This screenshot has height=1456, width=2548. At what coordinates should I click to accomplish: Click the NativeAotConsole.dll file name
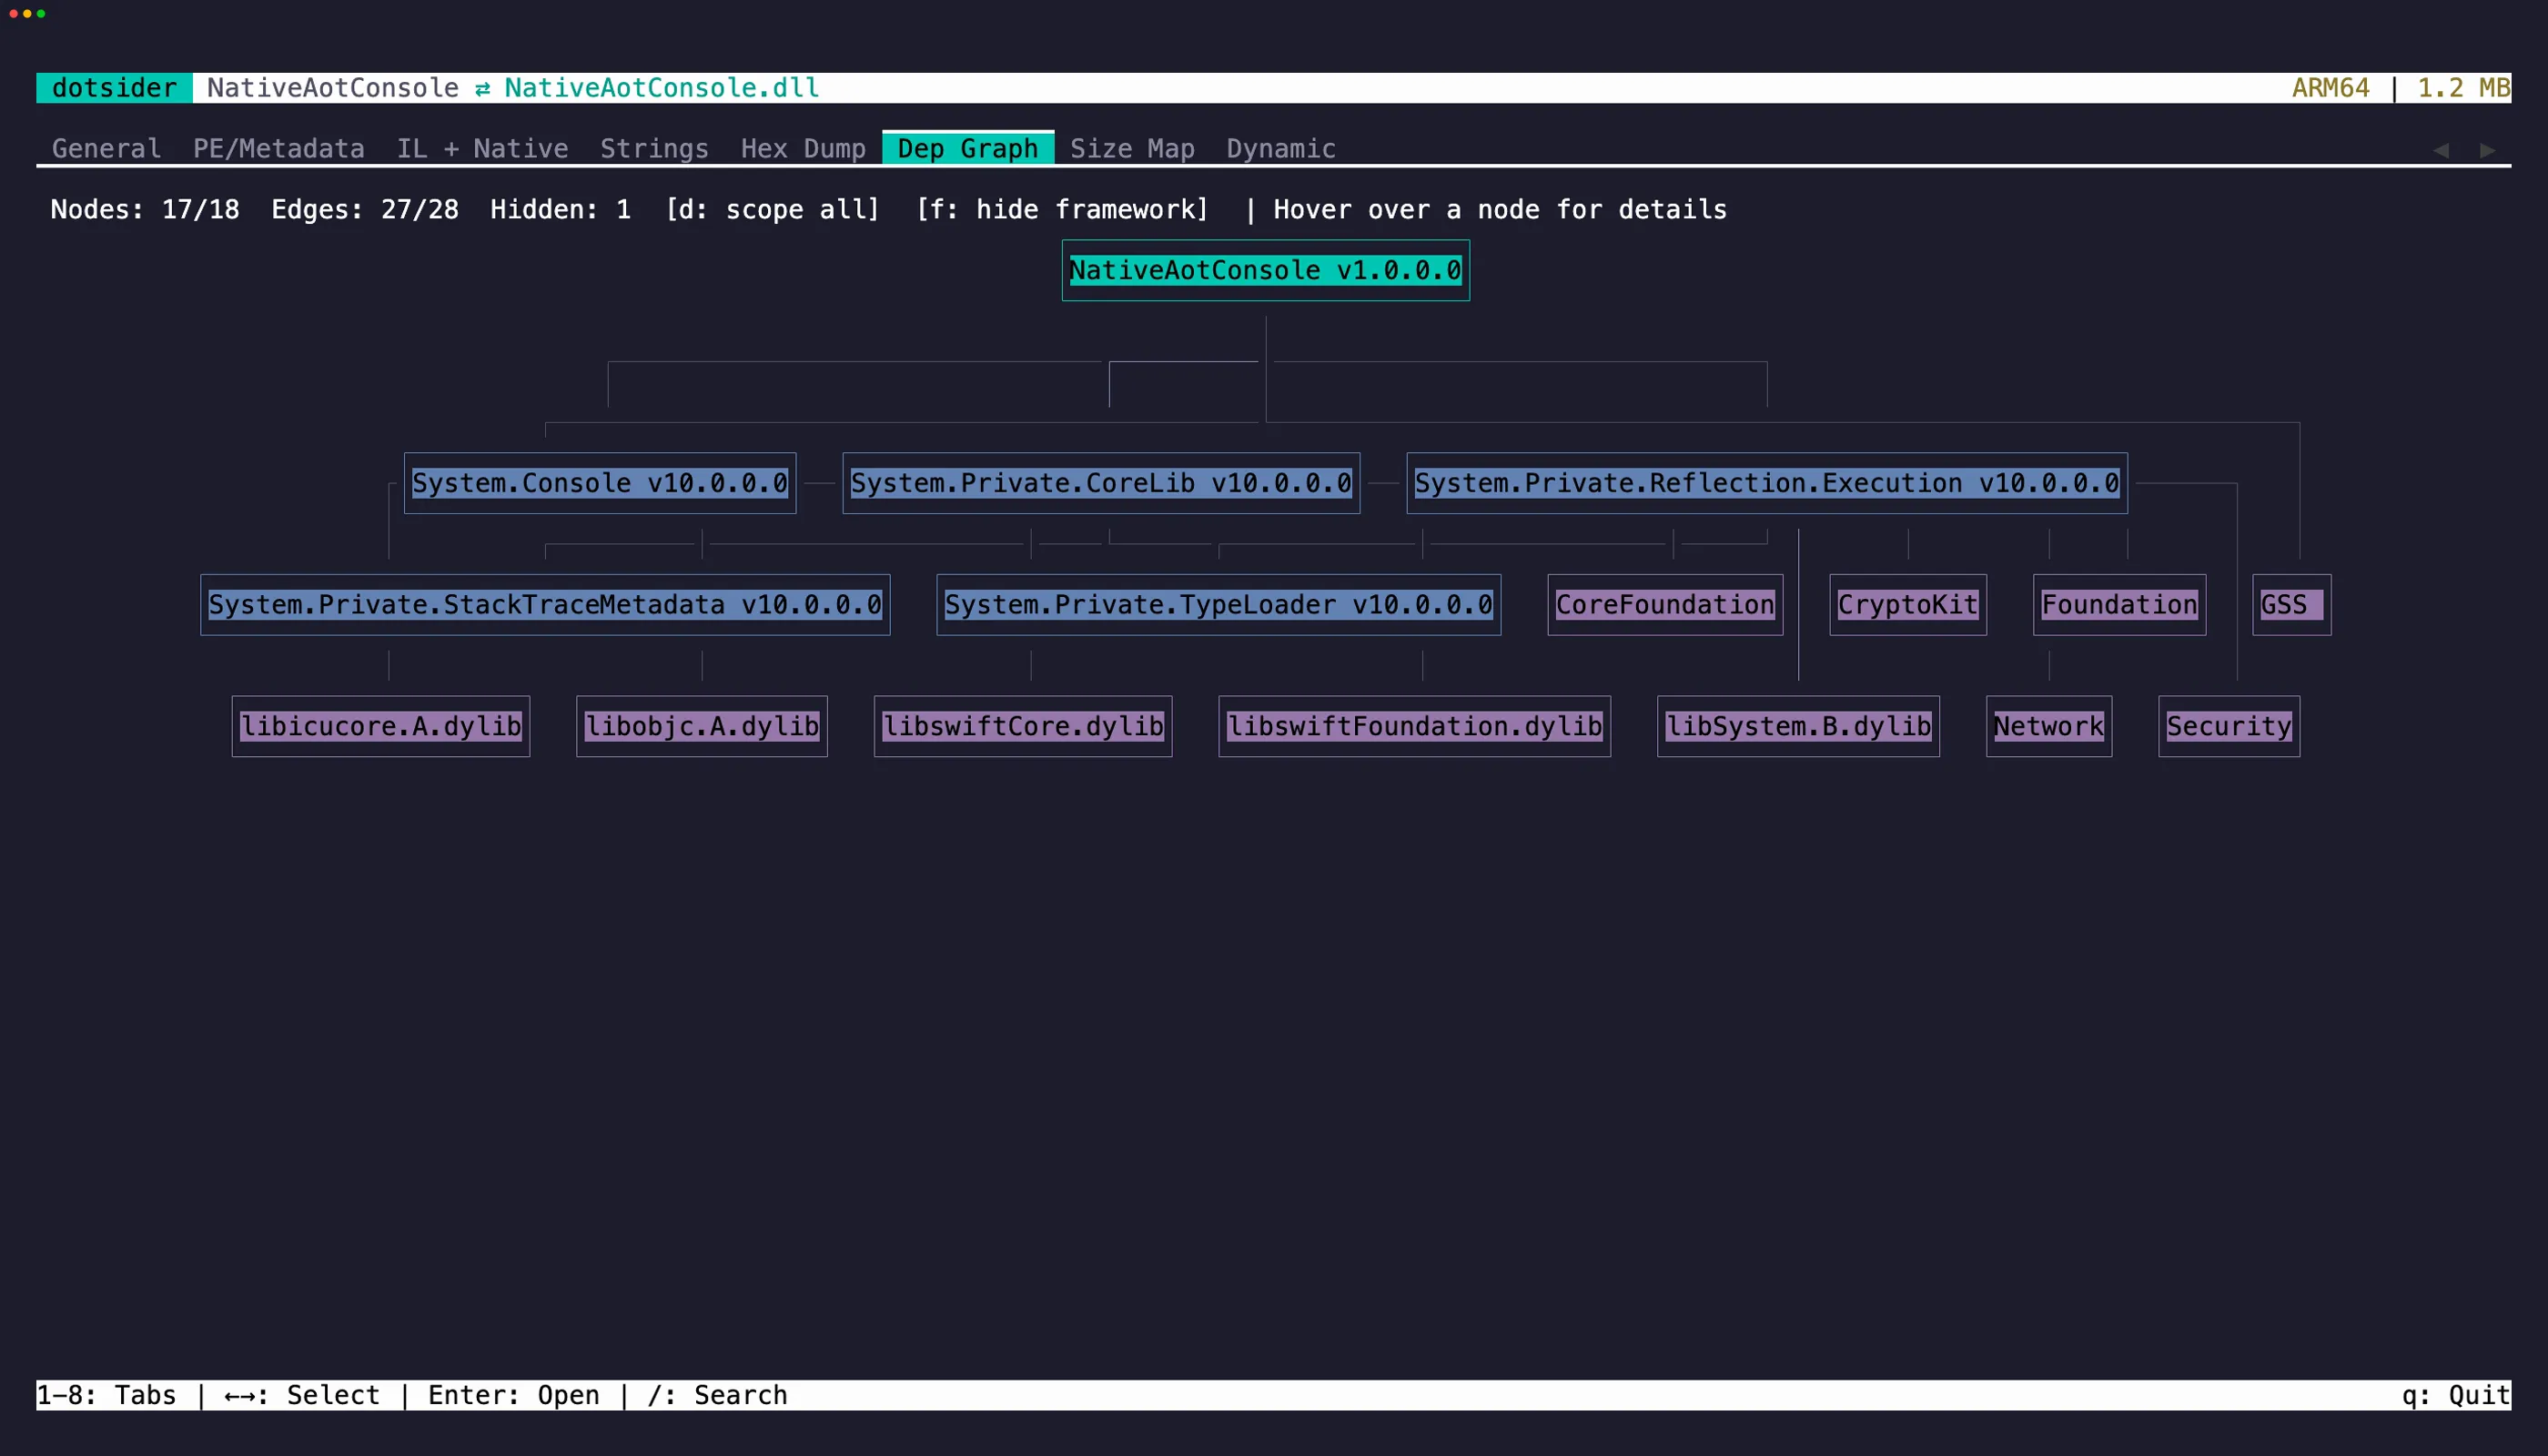click(662, 88)
